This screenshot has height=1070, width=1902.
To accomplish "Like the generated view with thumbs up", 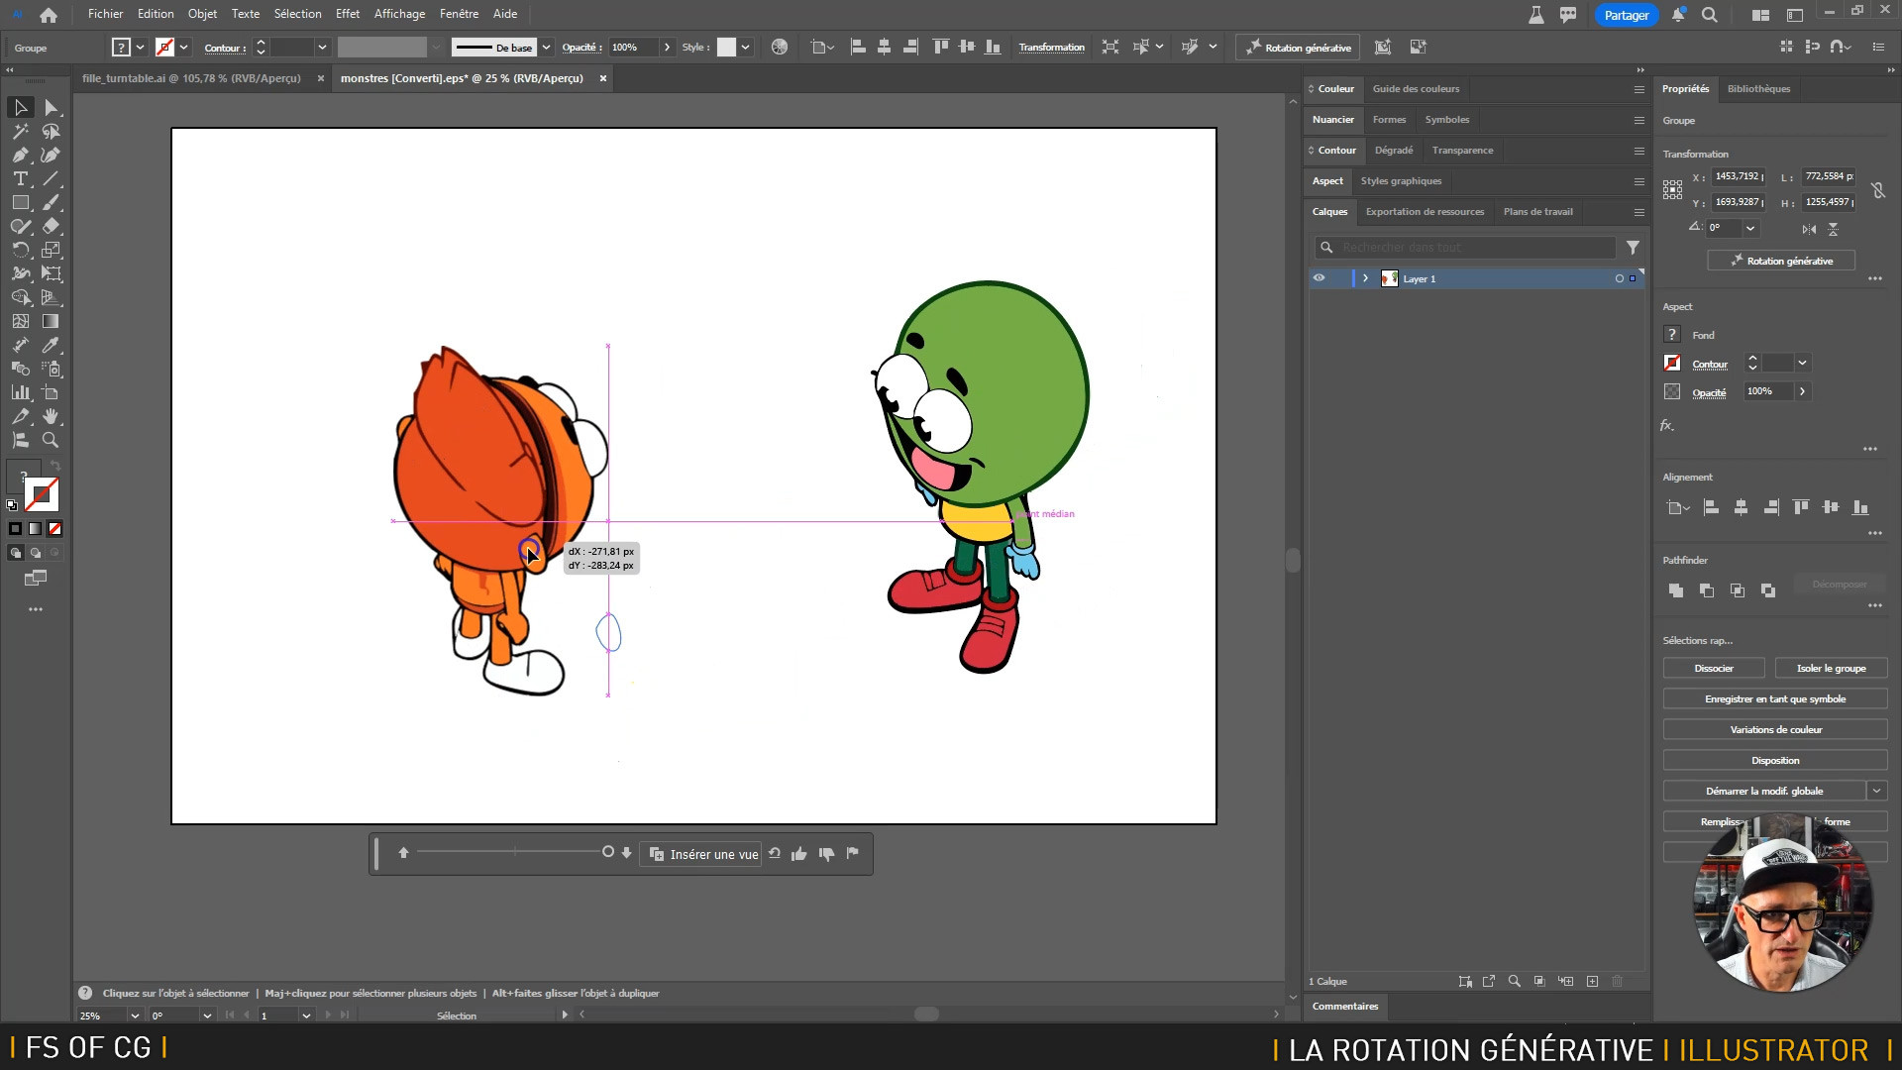I will coord(798,854).
